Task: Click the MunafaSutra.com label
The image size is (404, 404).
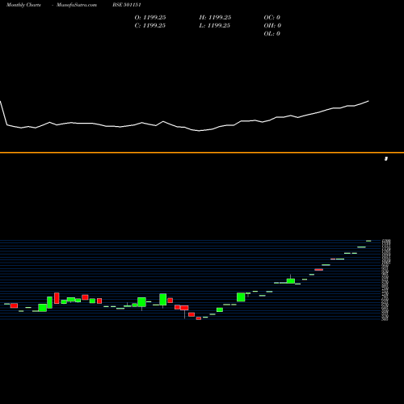Action: (77, 5)
